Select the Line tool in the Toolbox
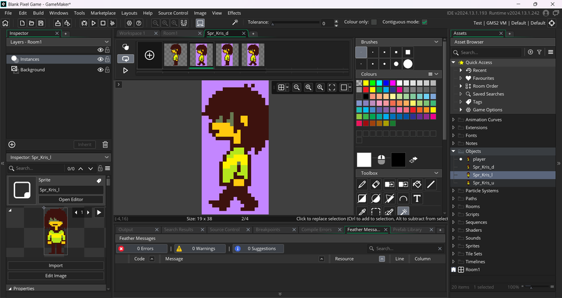This screenshot has width=562, height=298. click(430, 185)
